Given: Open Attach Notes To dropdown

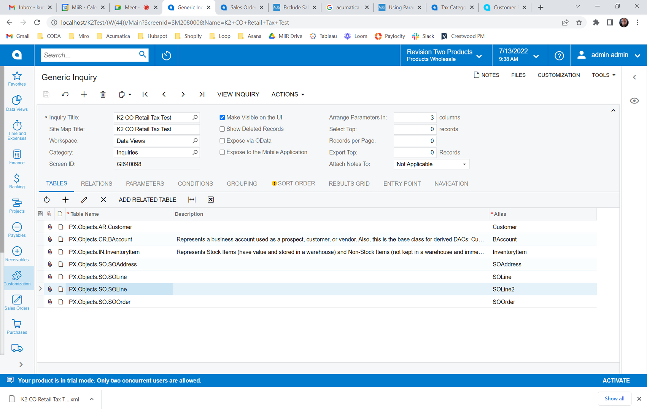Looking at the screenshot, I should tap(431, 164).
